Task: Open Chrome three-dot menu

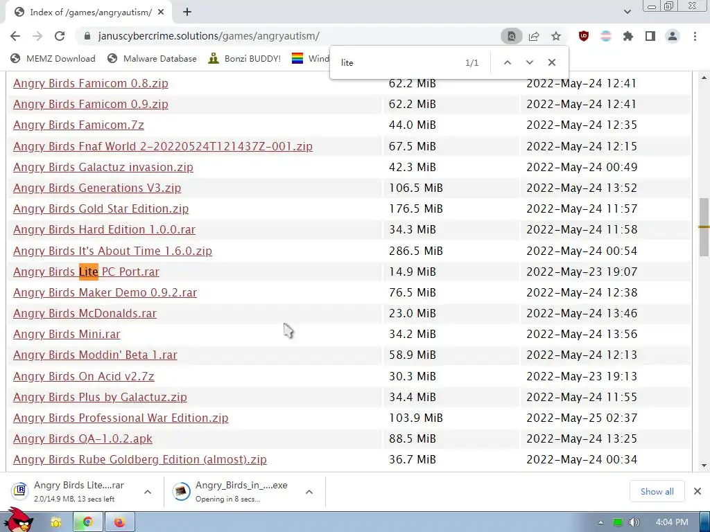Action: point(695,36)
